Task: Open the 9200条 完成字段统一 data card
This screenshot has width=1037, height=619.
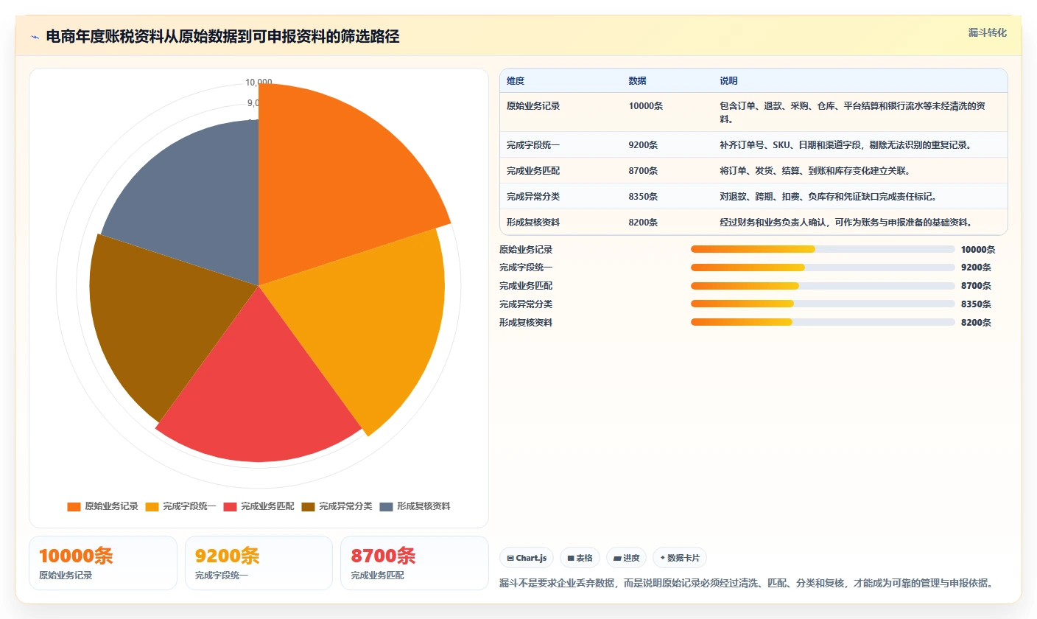Action: click(x=259, y=563)
